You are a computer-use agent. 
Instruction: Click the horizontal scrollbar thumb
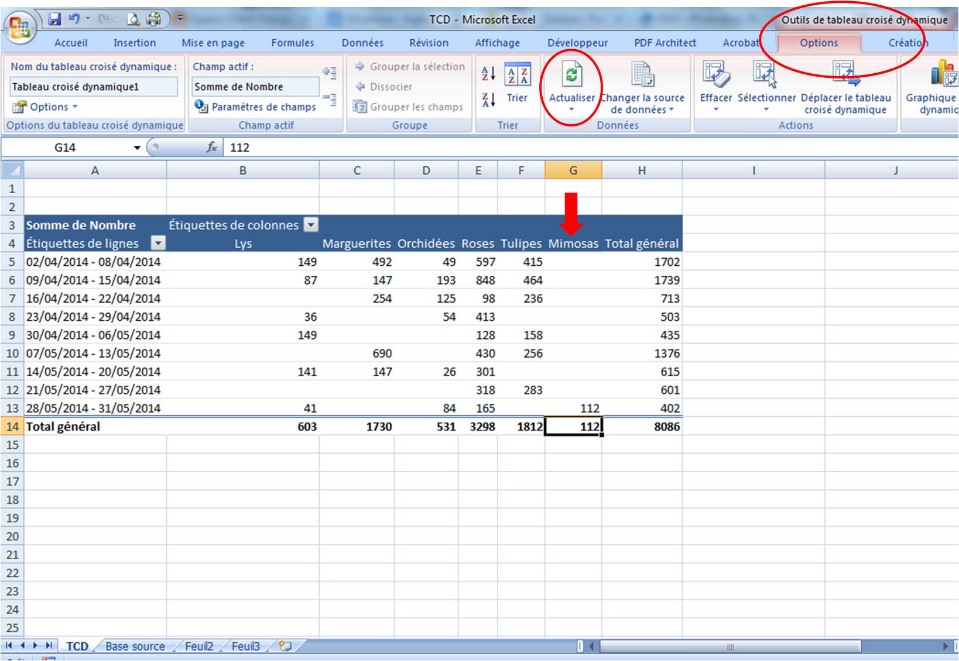point(730,646)
